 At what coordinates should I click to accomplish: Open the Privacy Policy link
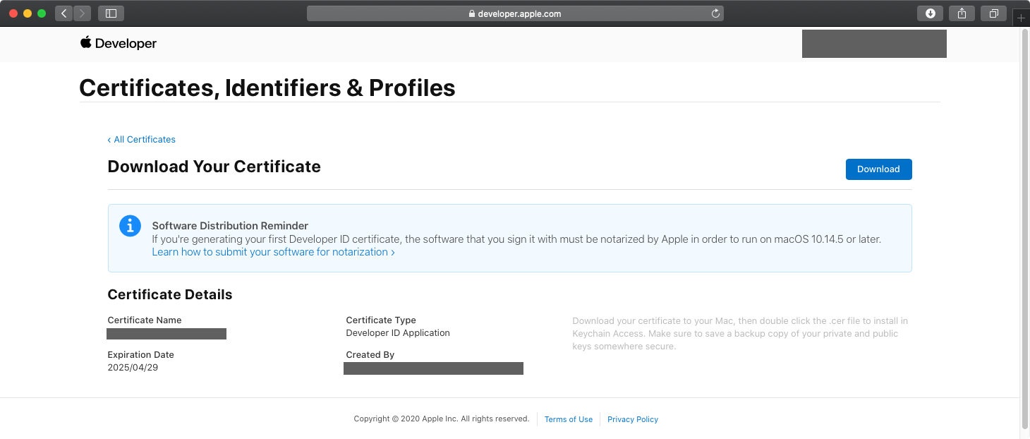[632, 419]
